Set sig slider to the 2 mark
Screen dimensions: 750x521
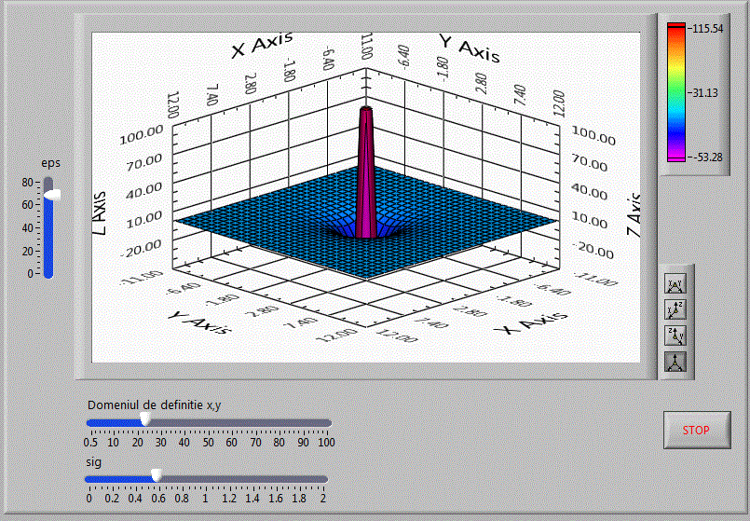click(322, 480)
